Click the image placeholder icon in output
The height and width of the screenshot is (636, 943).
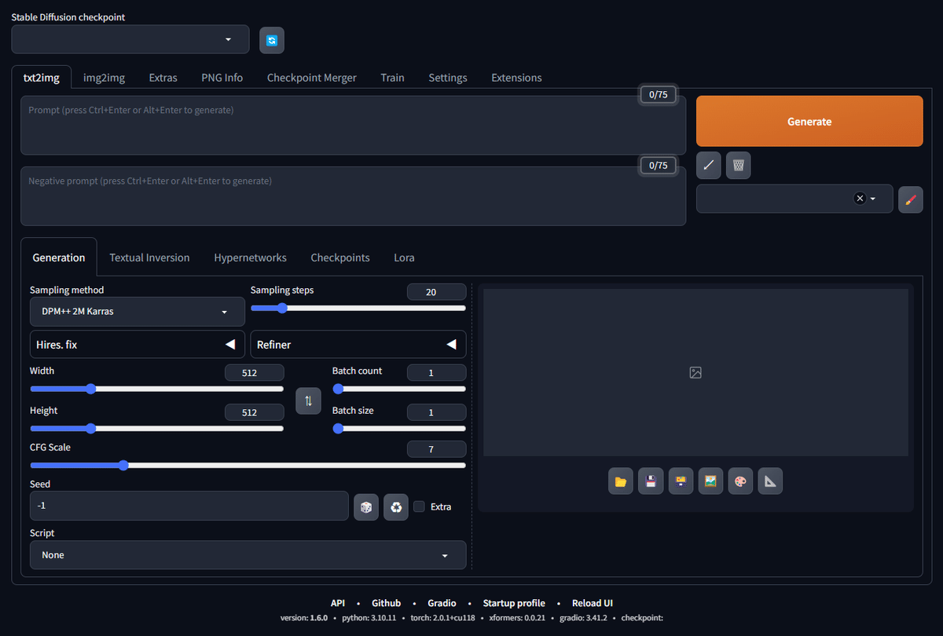click(695, 373)
